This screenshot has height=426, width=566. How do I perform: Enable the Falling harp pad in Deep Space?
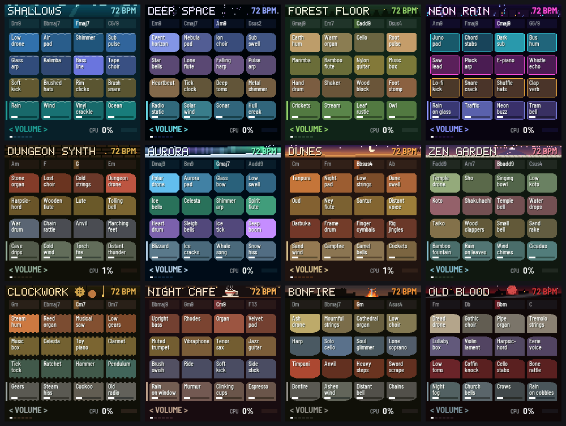click(x=229, y=65)
